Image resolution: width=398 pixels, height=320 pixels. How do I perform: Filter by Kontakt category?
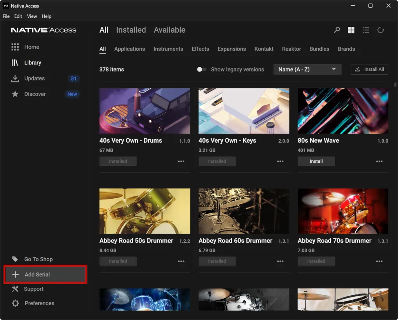(x=264, y=49)
